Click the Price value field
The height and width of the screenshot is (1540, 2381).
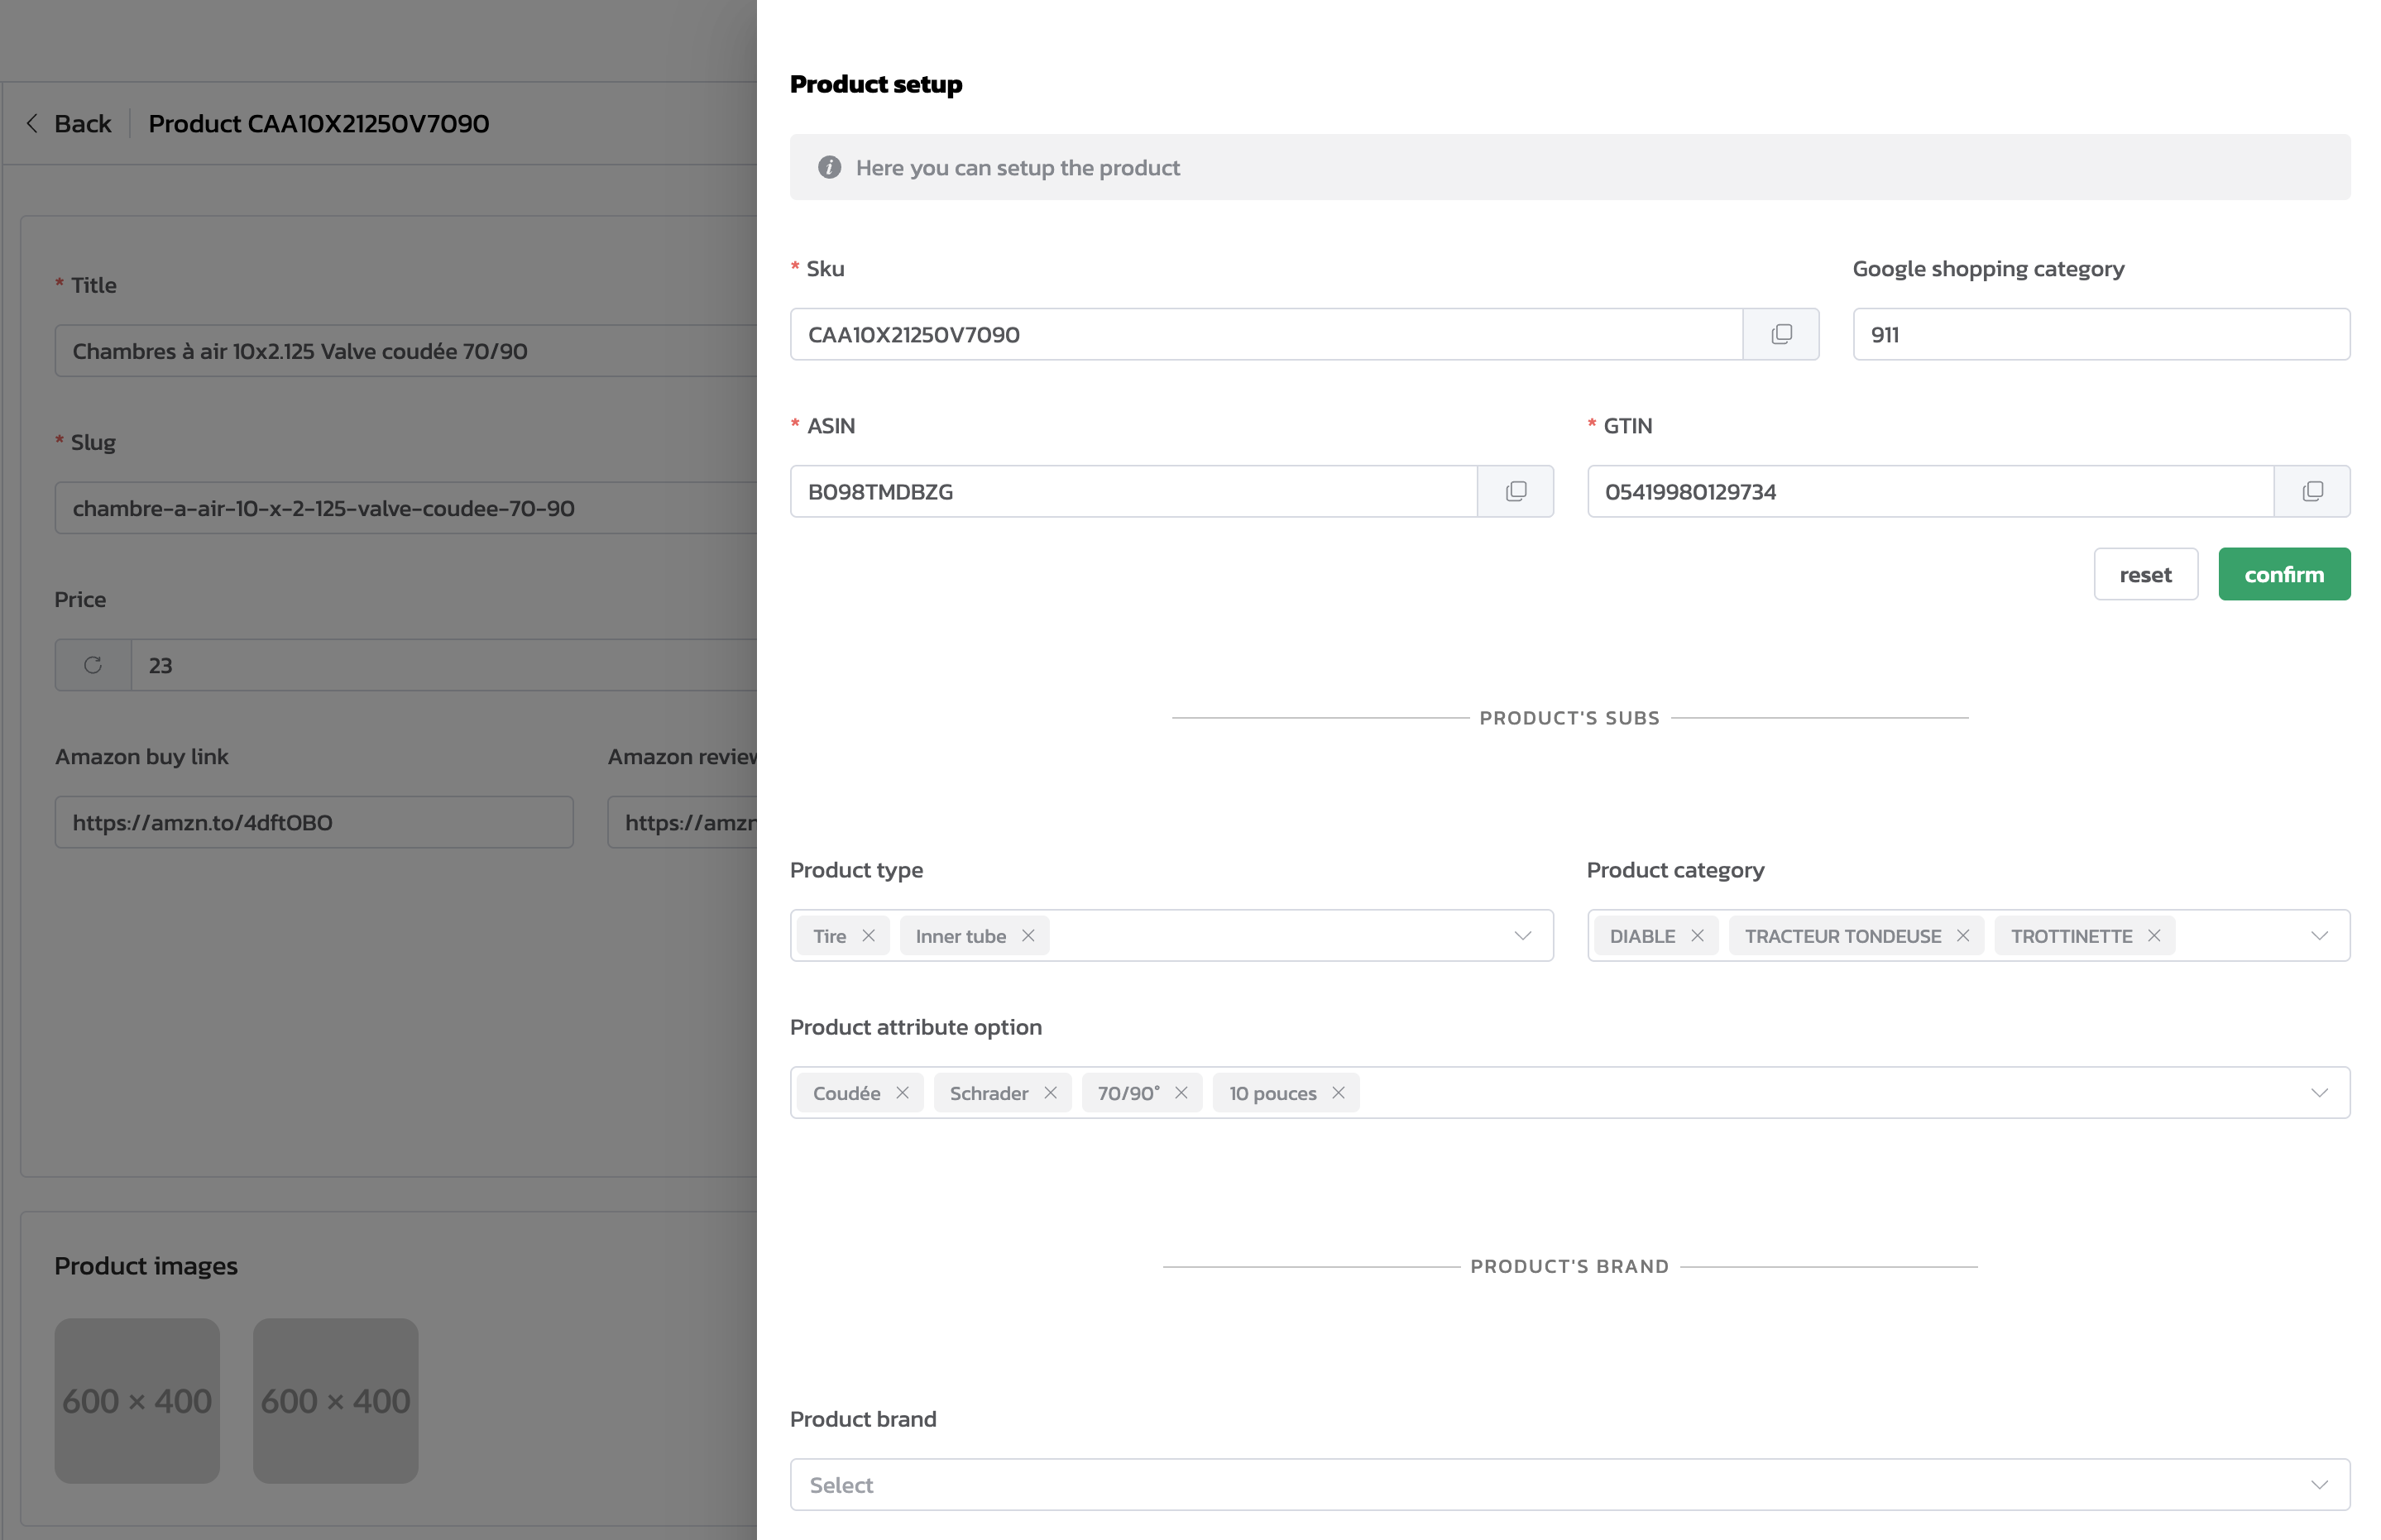point(444,665)
